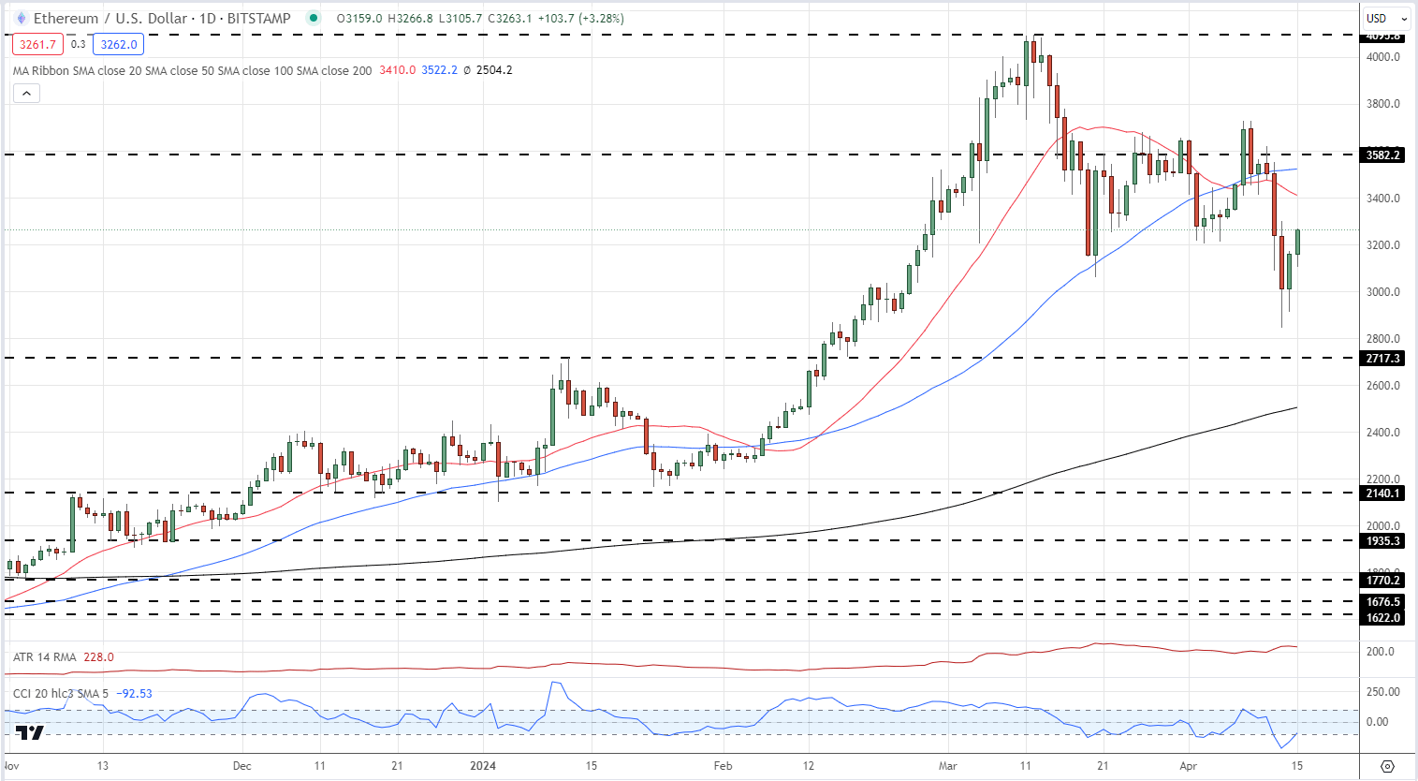Select the 1935.3 horizontal line price label

click(x=1383, y=540)
